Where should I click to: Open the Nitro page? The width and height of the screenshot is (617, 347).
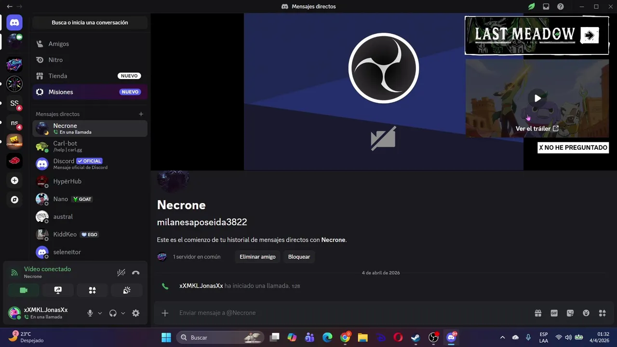coord(90,60)
